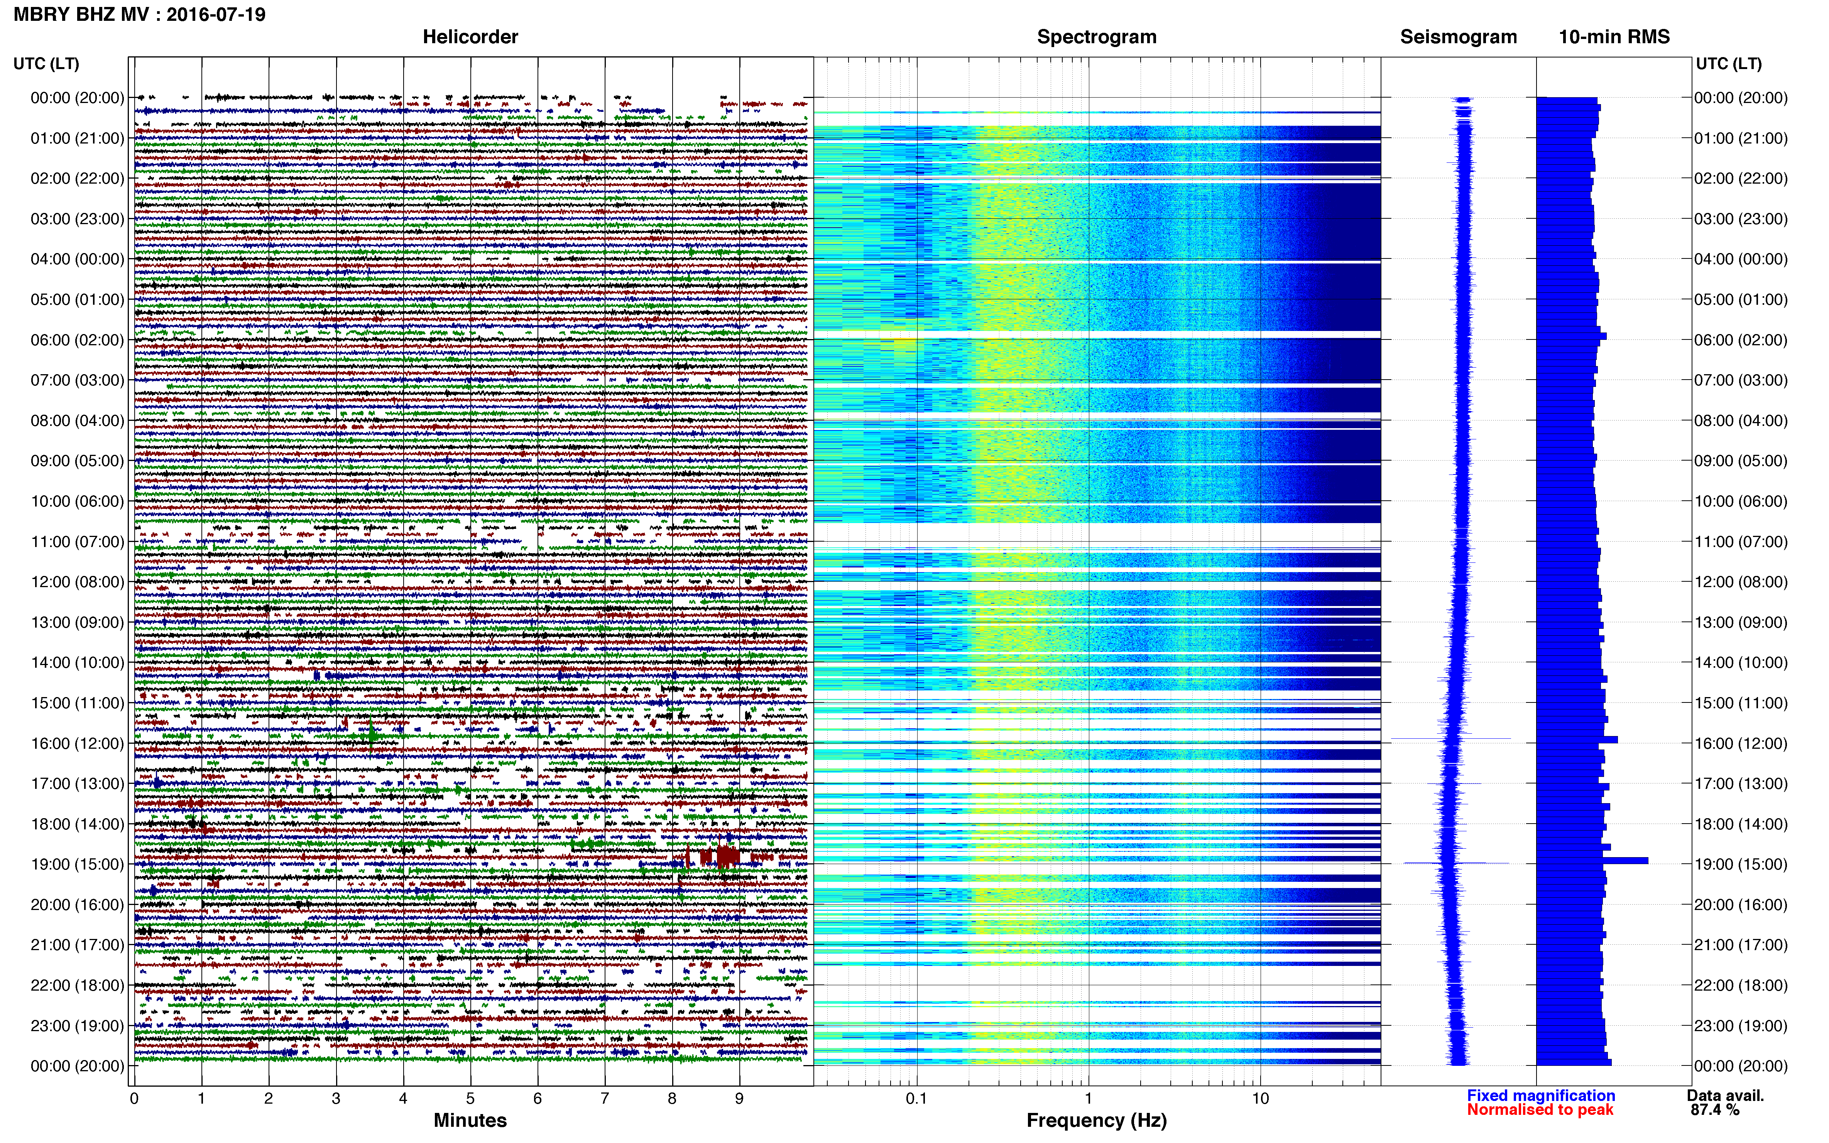Click left time label '19:00 (15:00)'
Viewport: 1829px width, 1143px height.
click(x=77, y=864)
